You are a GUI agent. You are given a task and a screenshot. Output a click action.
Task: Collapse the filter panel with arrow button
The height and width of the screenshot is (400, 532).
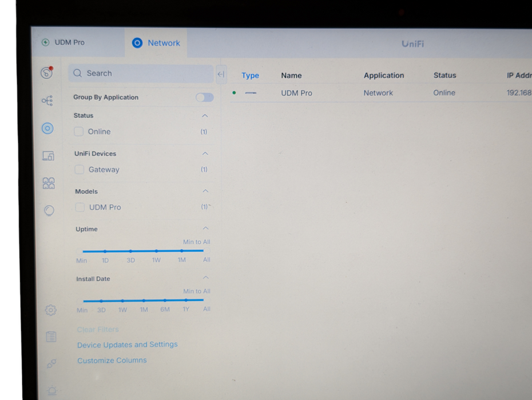pos(221,74)
